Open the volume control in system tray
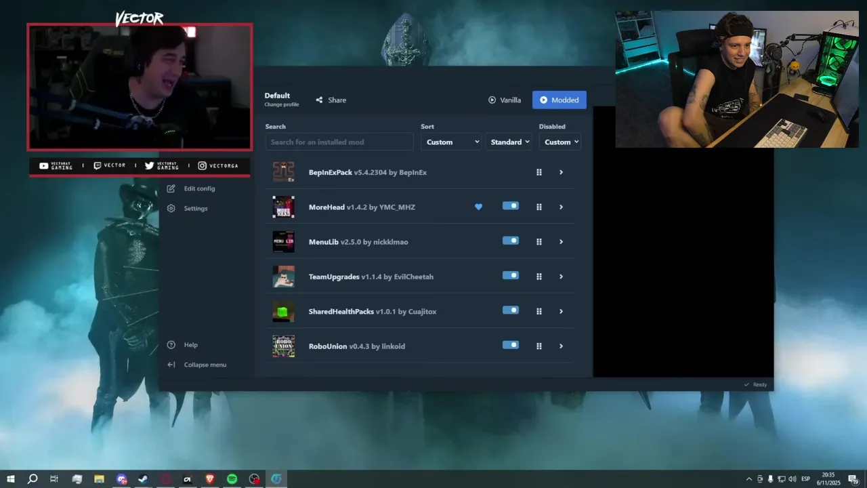867x488 pixels. click(x=792, y=479)
